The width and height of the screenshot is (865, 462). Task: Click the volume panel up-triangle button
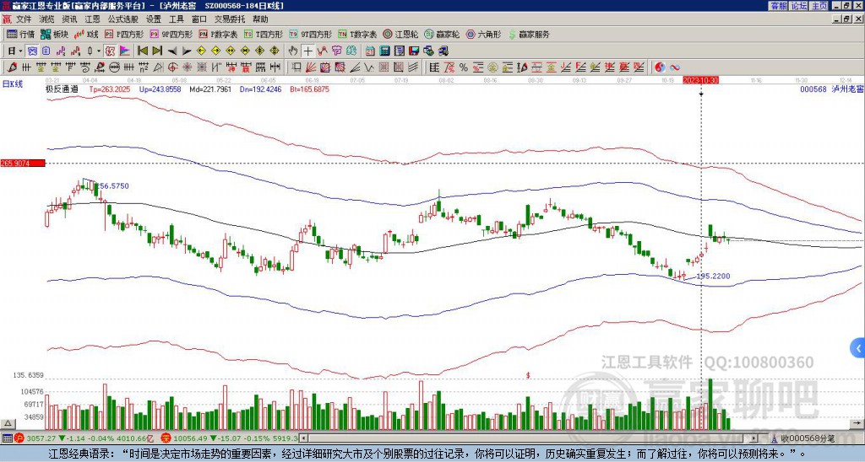coord(8,424)
